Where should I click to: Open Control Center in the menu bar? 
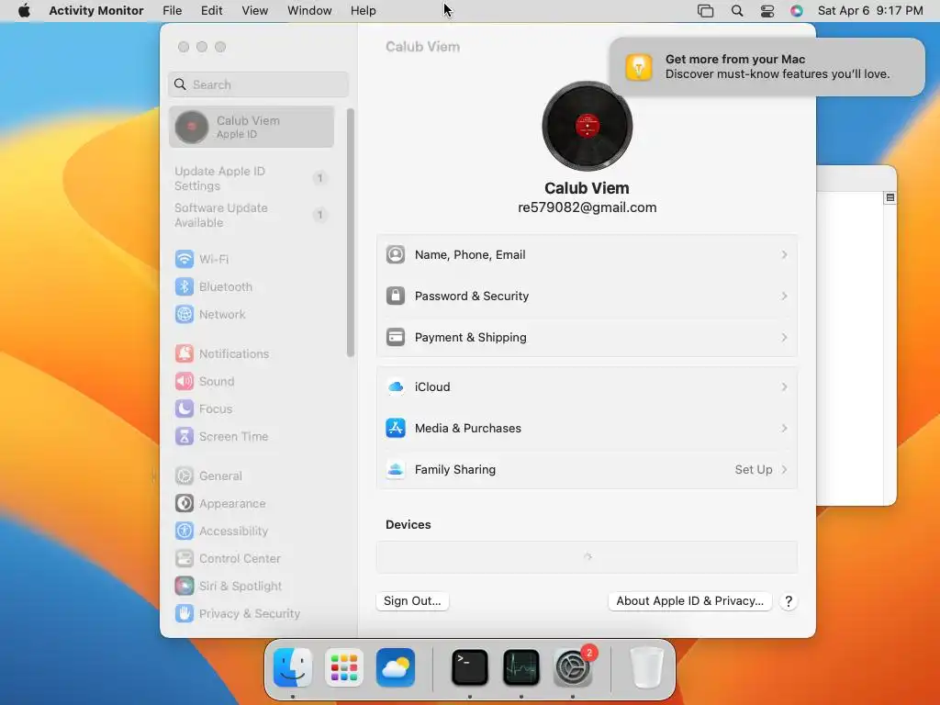pyautogui.click(x=767, y=11)
